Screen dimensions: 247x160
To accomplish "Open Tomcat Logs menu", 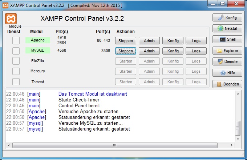I will tap(196, 82).
